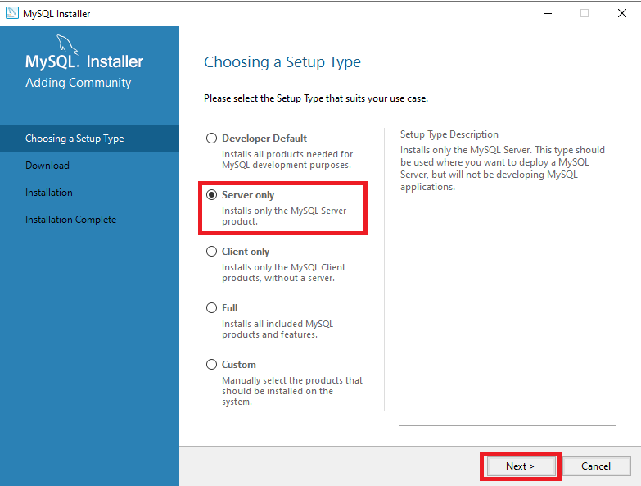Jump to the Installation Complete step
Image resolution: width=641 pixels, height=486 pixels.
70,220
